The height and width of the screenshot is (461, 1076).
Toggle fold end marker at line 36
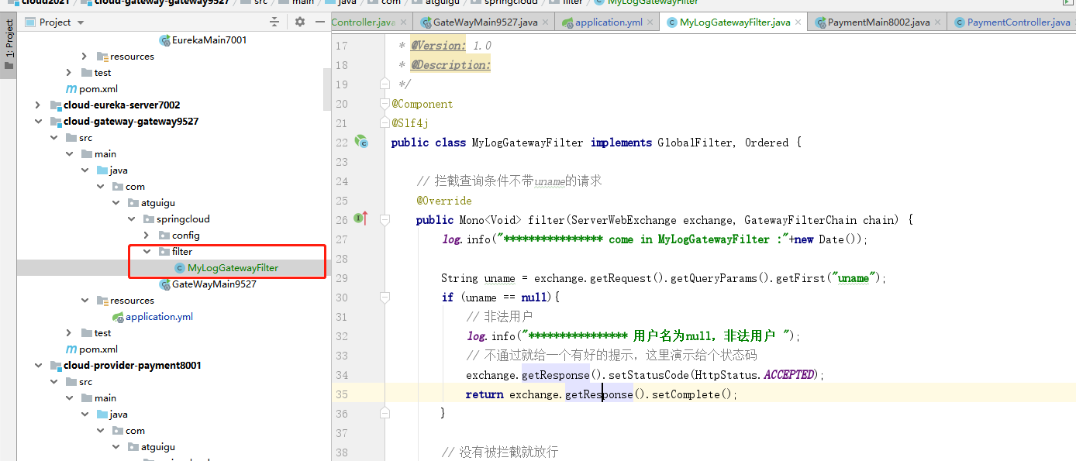tap(385, 413)
